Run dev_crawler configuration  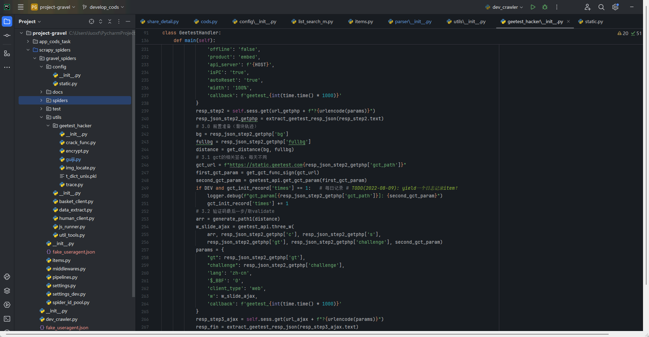tap(533, 7)
